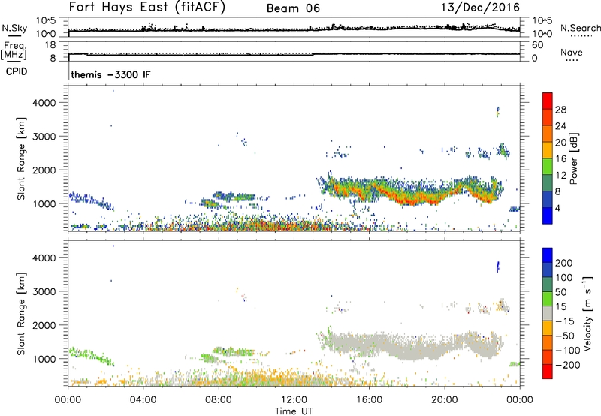The height and width of the screenshot is (416, 601).
Task: Click the '2000' tick on velocity panel
Action: [x=44, y=325]
